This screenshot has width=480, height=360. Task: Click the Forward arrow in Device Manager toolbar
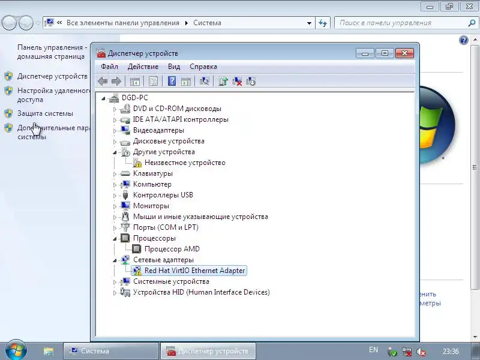coord(116,82)
